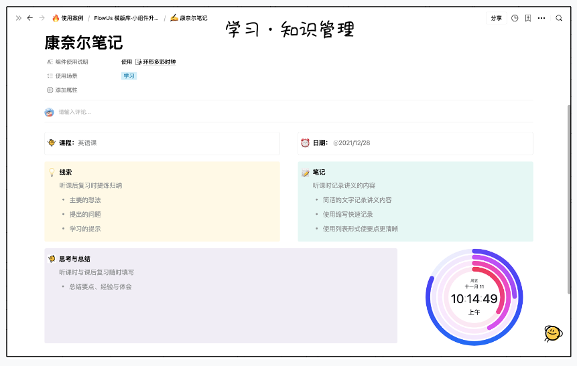Viewport: 577px width, 366px height.
Task: Click the alarm clock icon beside 日期
Action: (x=305, y=143)
